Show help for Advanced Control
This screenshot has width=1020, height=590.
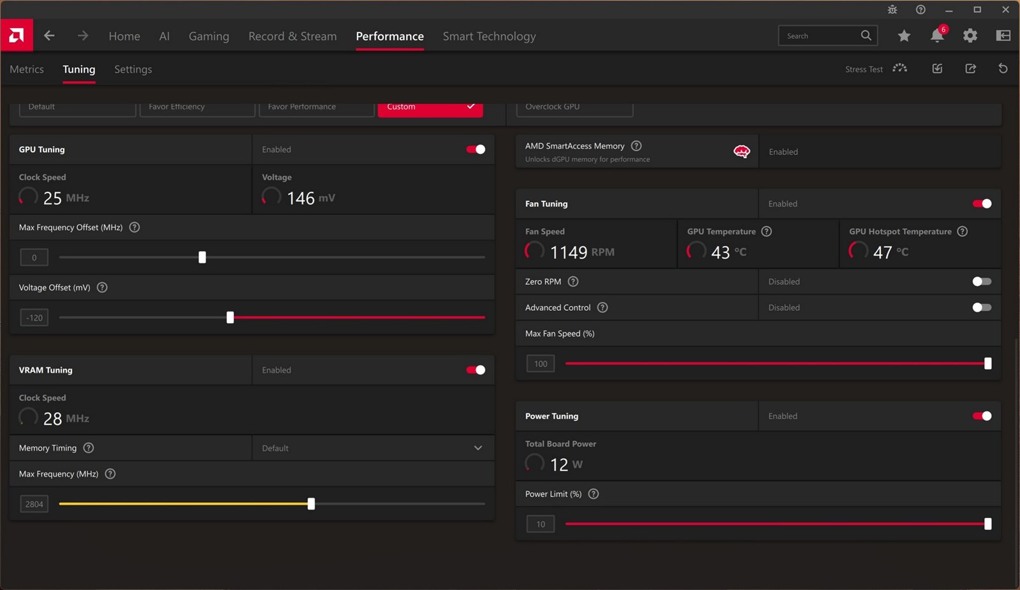(x=602, y=308)
